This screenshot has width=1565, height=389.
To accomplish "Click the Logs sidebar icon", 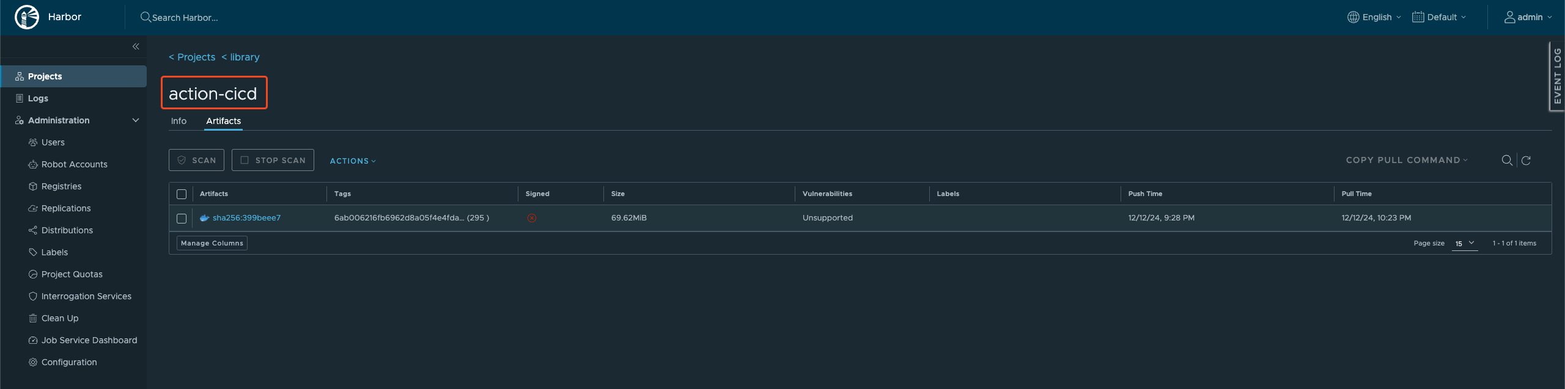I will [x=20, y=98].
